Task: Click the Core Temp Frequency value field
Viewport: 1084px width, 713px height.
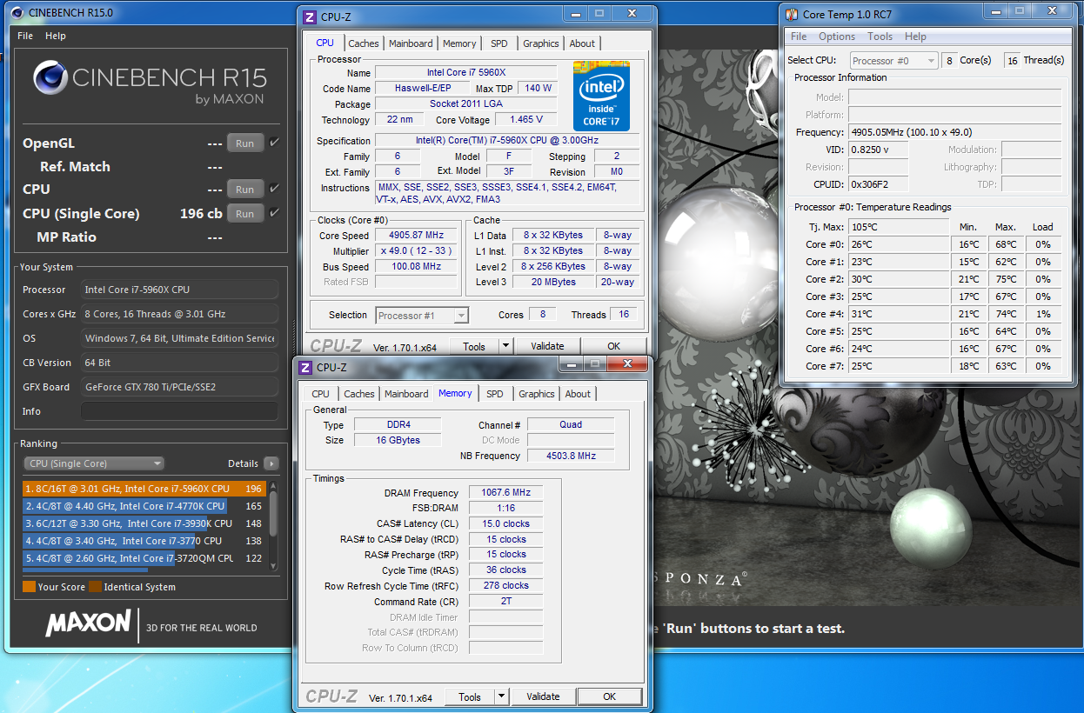Action: pos(954,132)
